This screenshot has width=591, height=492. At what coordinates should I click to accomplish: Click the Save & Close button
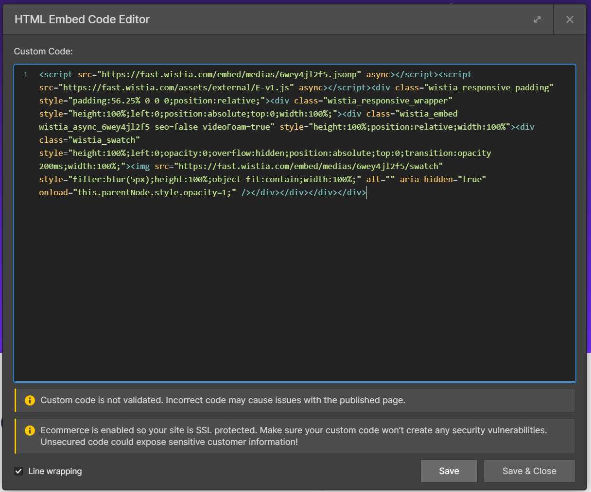529,471
